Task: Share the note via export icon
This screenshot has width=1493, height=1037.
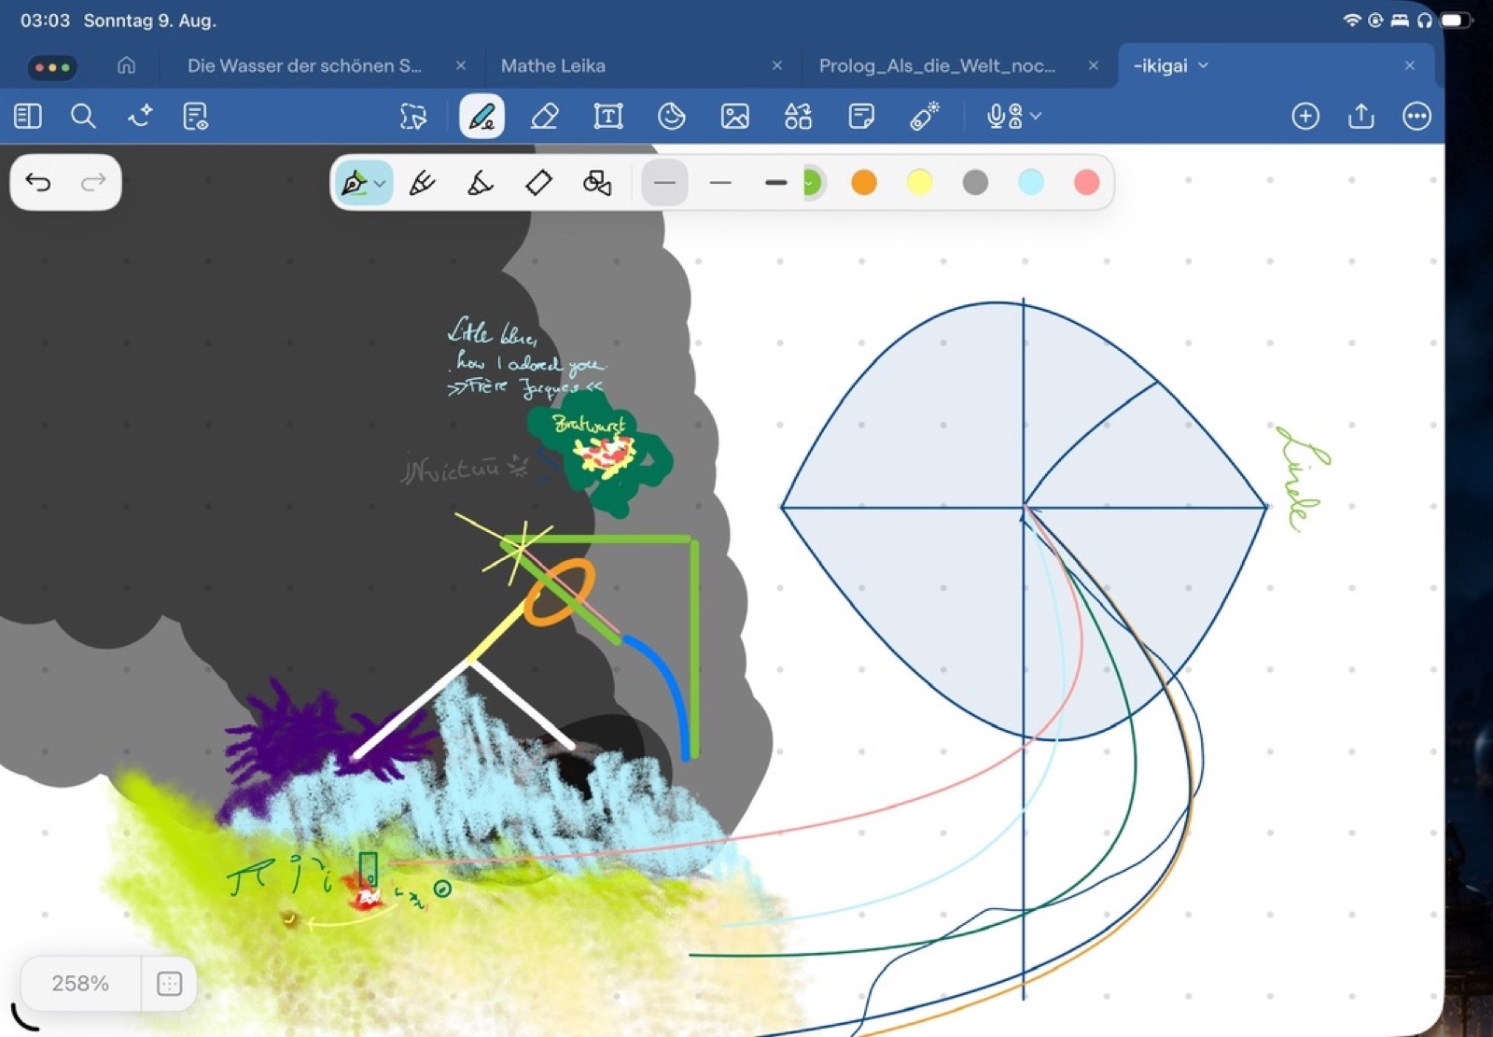Action: tap(1361, 116)
